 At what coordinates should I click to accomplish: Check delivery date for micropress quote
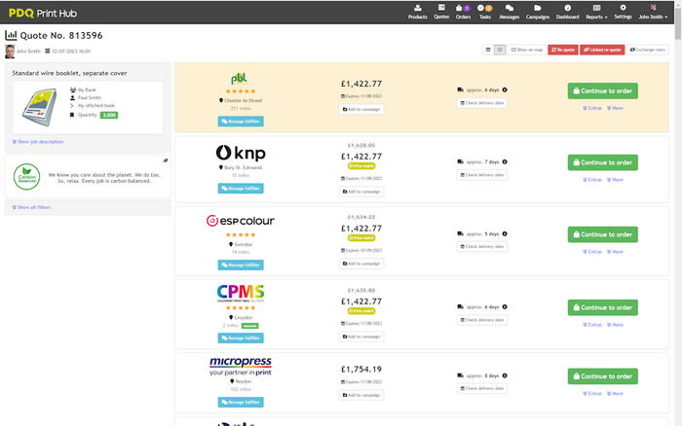482,388
